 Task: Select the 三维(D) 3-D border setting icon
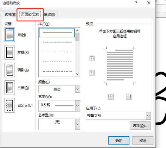pyautogui.click(x=10, y=88)
